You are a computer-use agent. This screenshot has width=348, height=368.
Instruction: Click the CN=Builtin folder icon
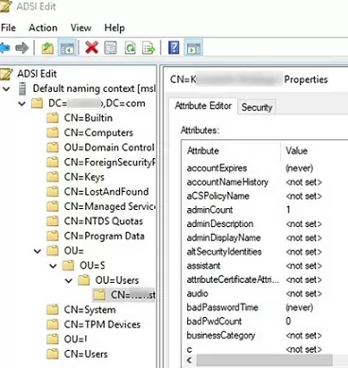click(x=53, y=118)
